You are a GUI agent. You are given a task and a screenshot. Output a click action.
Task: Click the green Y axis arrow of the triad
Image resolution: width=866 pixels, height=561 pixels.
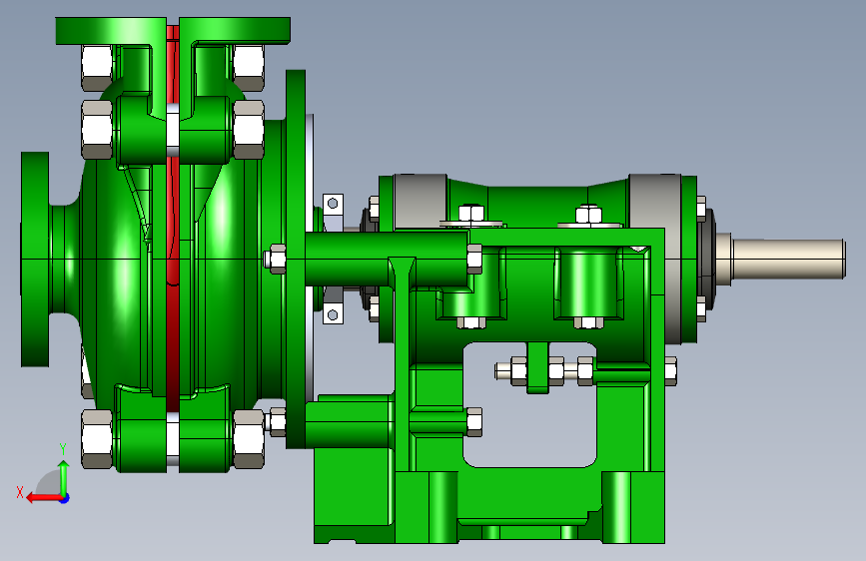click(64, 477)
